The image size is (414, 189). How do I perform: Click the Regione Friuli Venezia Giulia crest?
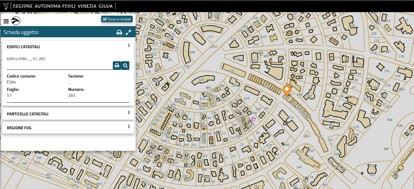6,6
